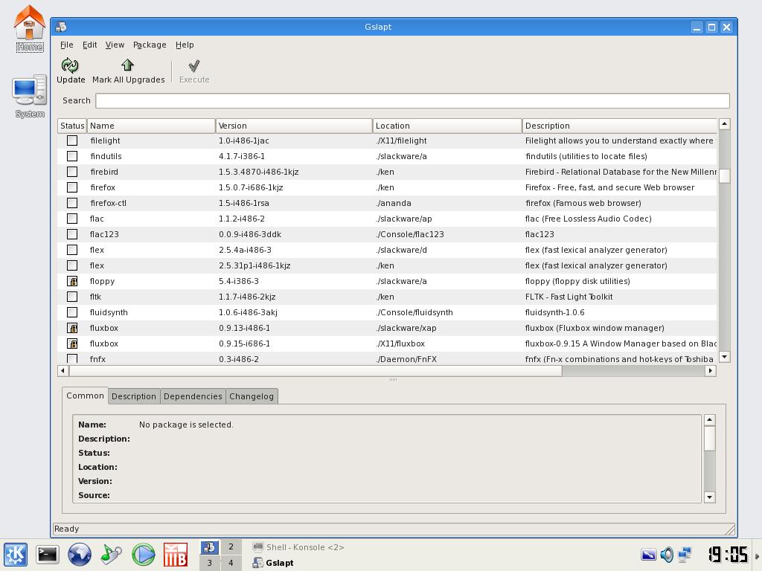Toggle status box for findutils
Image resolution: width=762 pixels, height=571 pixels.
pos(72,156)
